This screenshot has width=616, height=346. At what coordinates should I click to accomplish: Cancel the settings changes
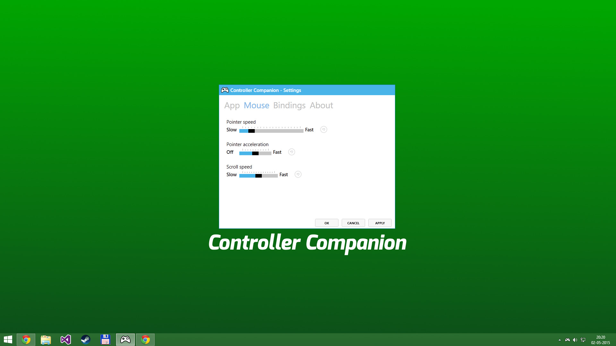coord(353,223)
